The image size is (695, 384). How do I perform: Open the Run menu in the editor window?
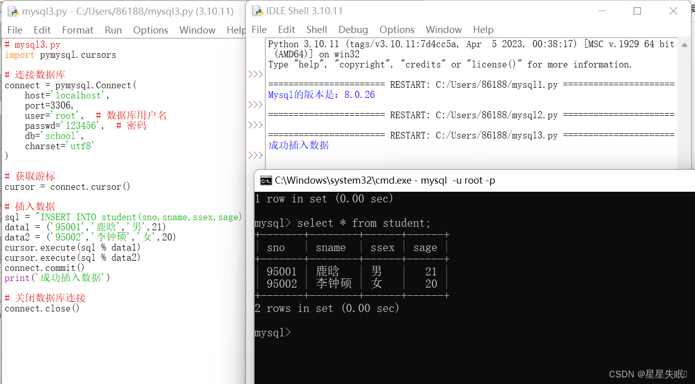(113, 30)
